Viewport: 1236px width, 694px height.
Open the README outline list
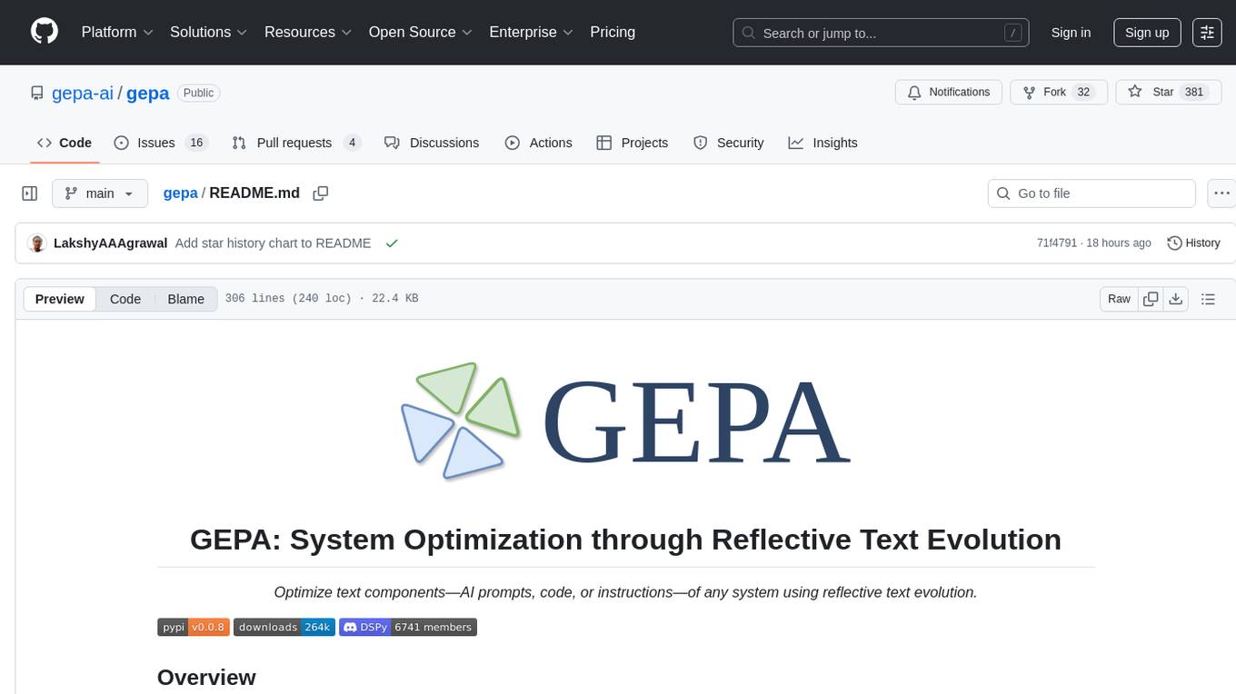click(x=1208, y=299)
